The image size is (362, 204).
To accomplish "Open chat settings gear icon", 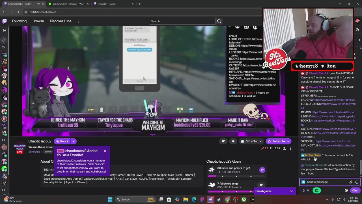I will tap(346, 191).
